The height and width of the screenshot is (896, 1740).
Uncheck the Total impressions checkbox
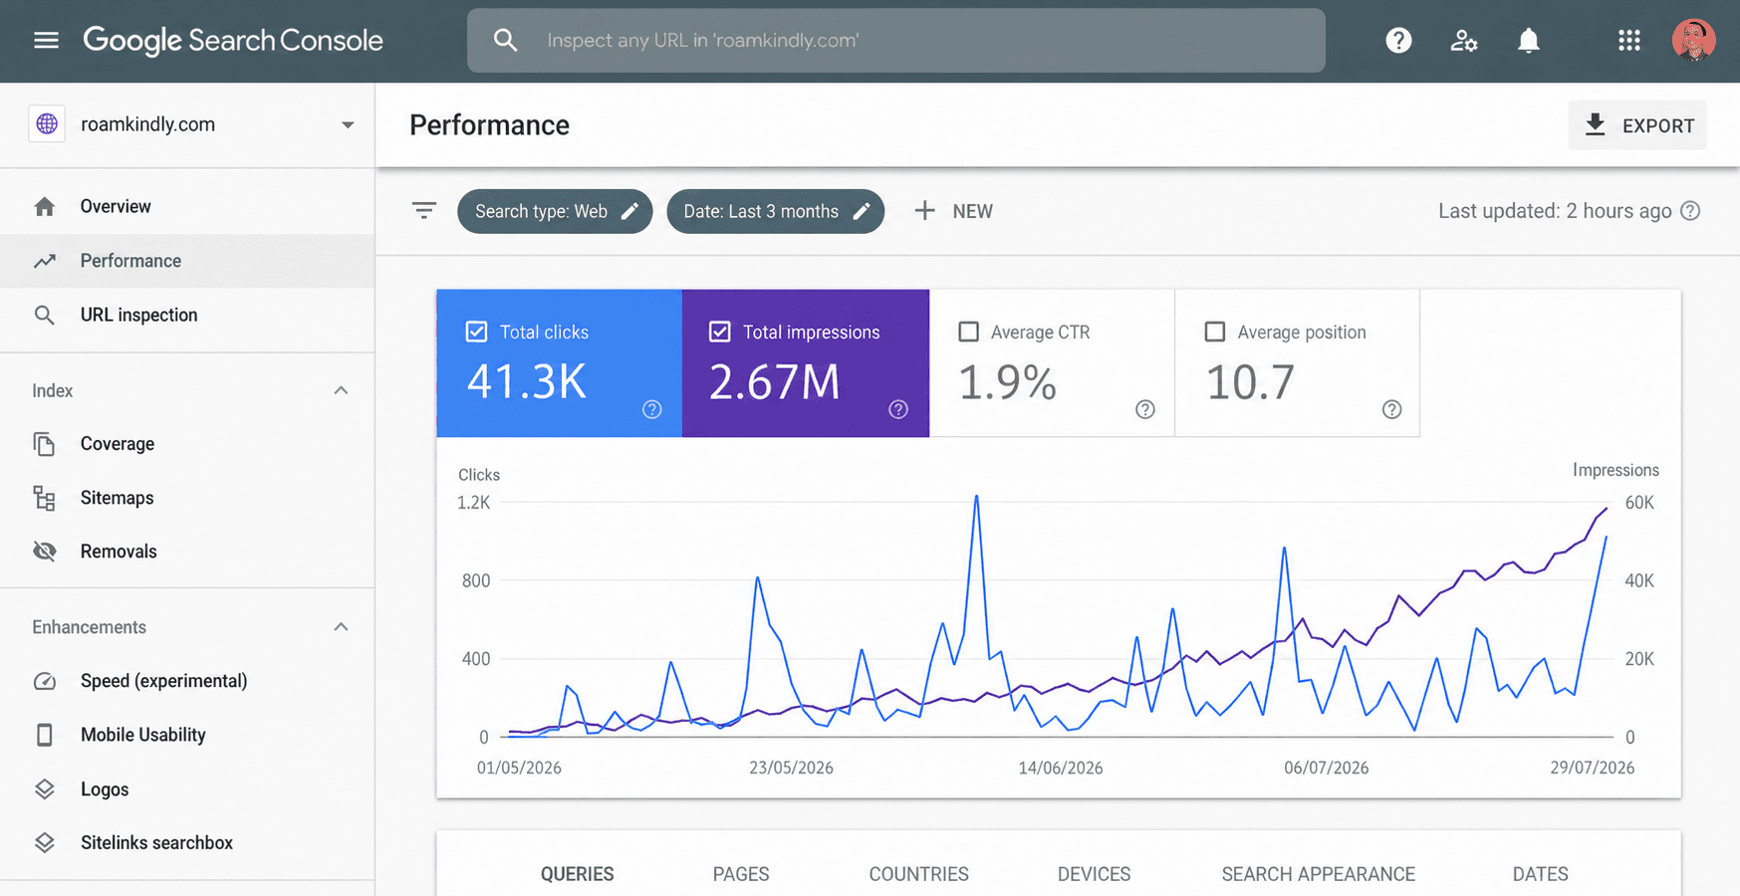(720, 332)
